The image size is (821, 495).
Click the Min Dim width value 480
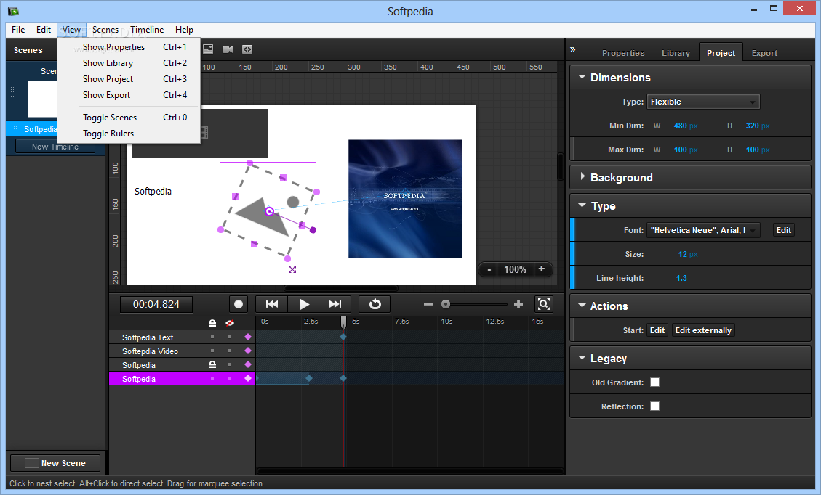point(680,126)
